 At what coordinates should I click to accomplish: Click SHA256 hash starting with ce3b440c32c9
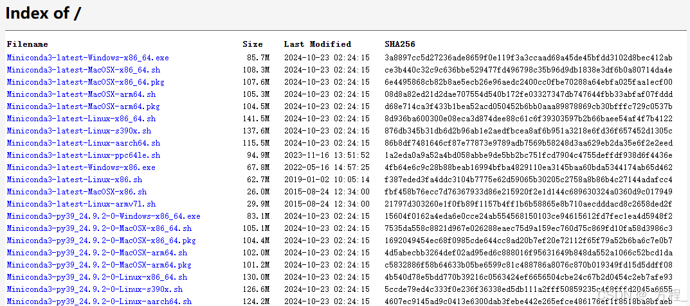[x=529, y=70]
